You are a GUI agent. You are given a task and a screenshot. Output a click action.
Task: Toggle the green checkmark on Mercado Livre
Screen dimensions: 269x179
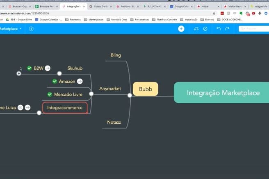(x=50, y=95)
